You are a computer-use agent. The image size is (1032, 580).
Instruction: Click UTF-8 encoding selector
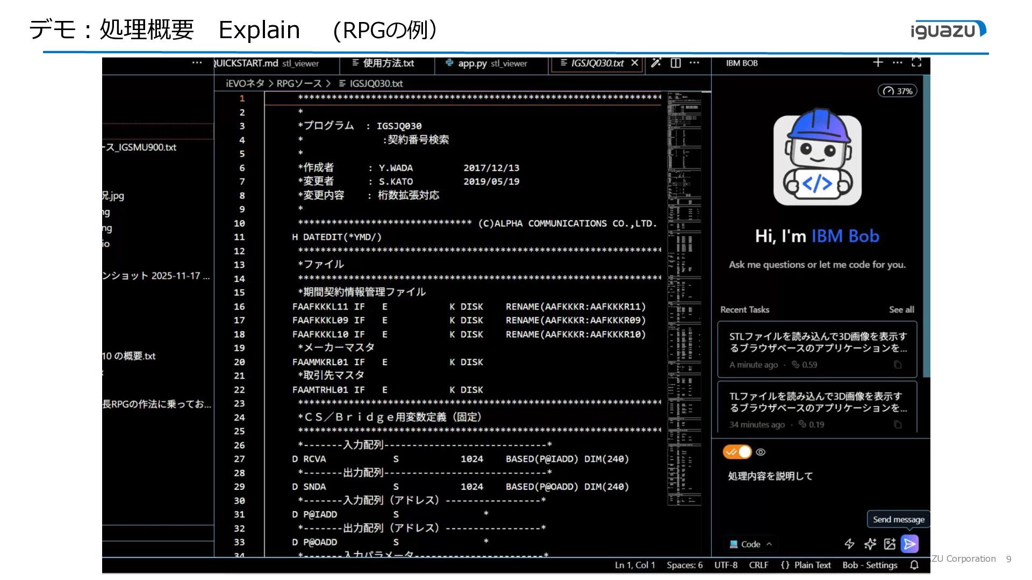click(x=726, y=565)
